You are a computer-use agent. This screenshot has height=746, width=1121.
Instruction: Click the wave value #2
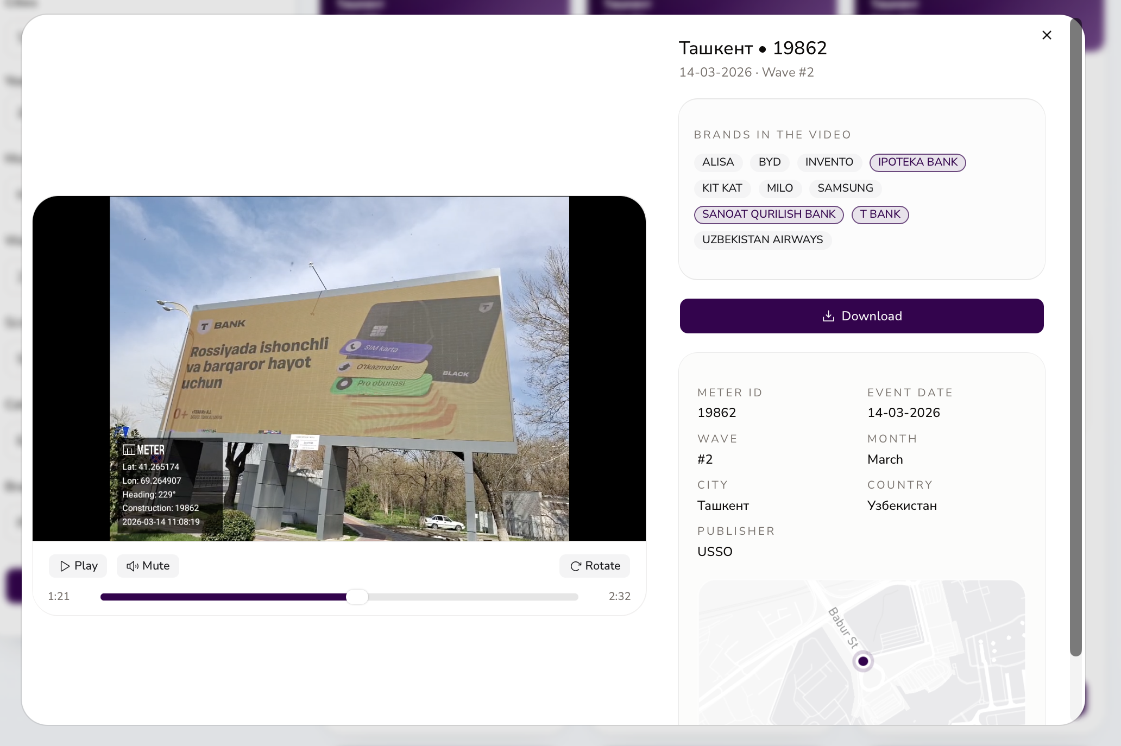[x=705, y=459]
